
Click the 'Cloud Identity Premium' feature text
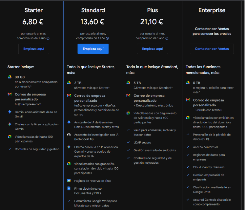tap(209, 167)
